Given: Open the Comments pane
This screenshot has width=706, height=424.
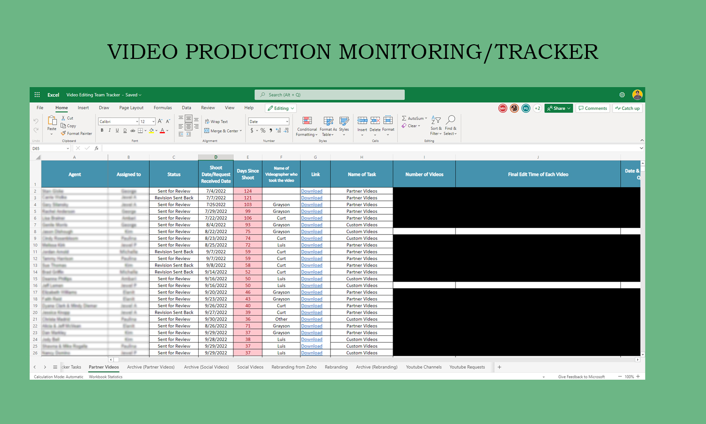Looking at the screenshot, I should coord(593,108).
